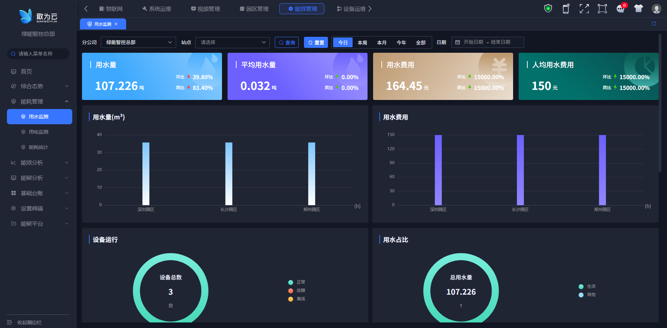Viewport: 667px width, 328px height.
Task: Toggle the 生活 legend item
Action: point(587,286)
